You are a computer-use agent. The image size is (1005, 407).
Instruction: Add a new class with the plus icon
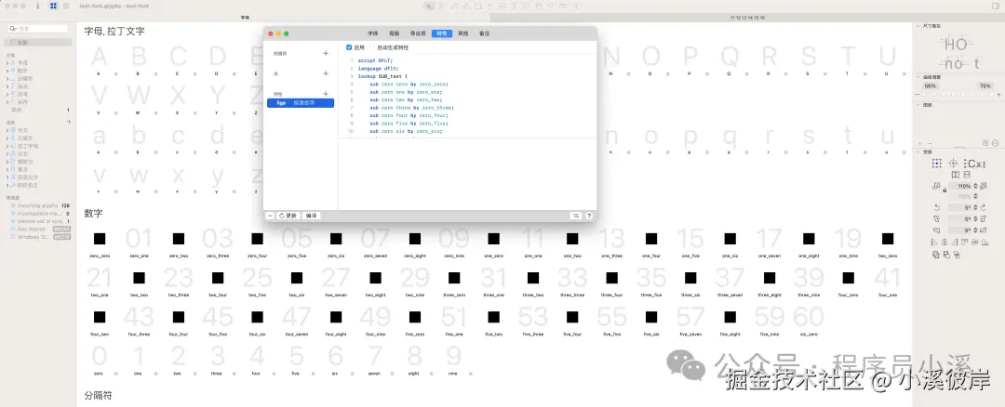[x=326, y=73]
